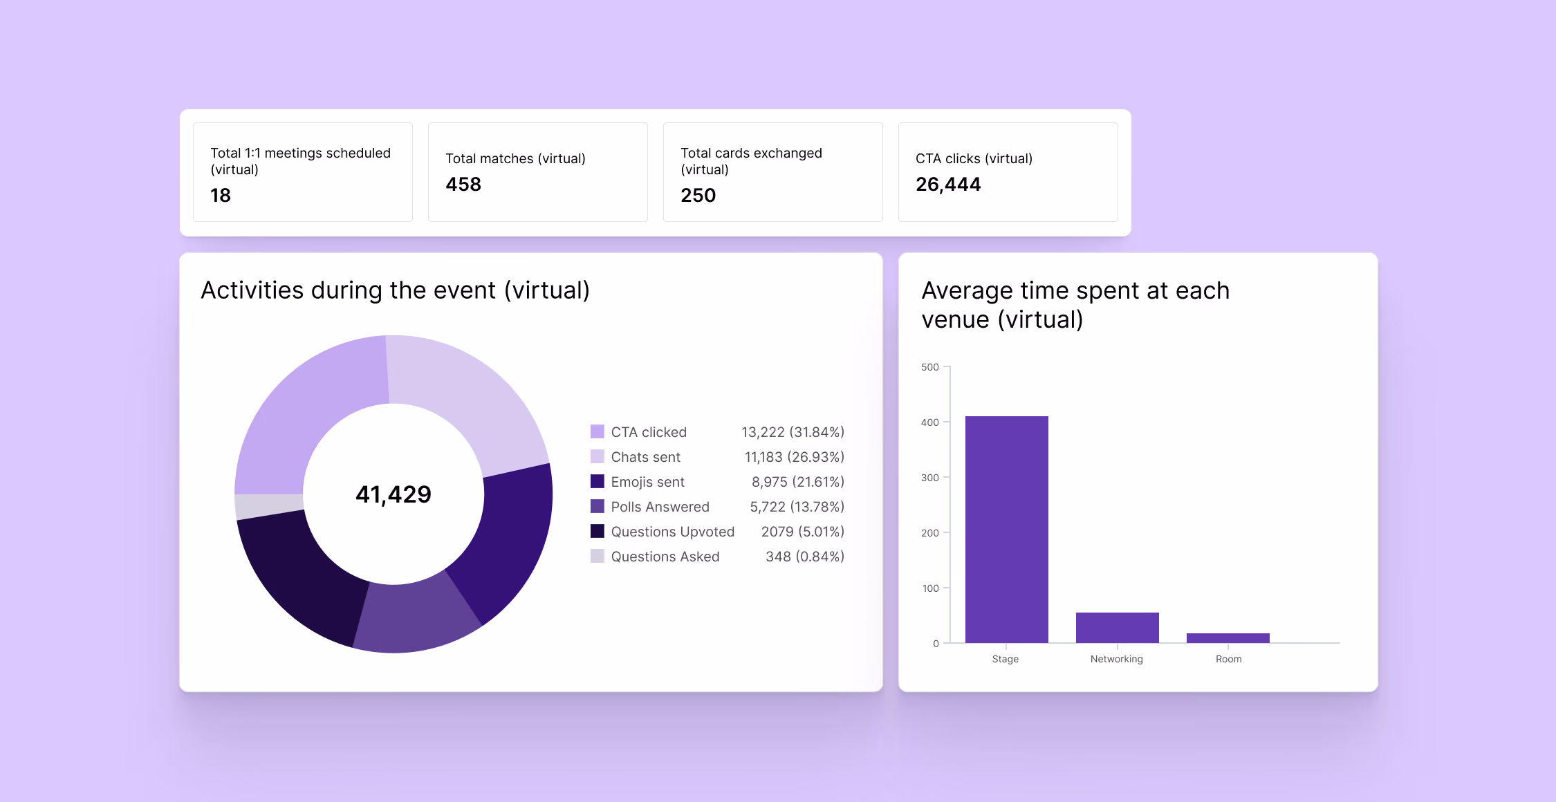Image resolution: width=1556 pixels, height=802 pixels.
Task: Click the Emojis sent legend color swatch
Action: coord(598,481)
